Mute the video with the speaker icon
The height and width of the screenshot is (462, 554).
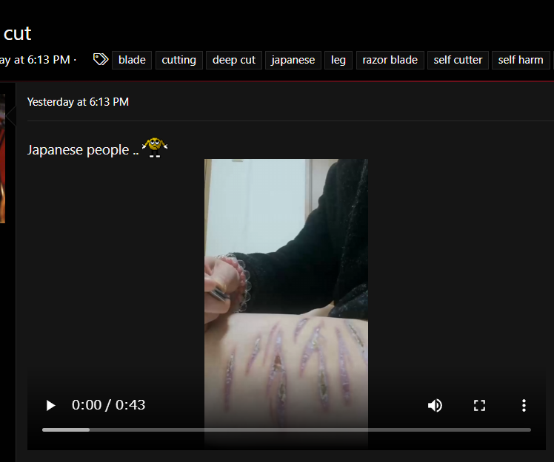pyautogui.click(x=435, y=405)
